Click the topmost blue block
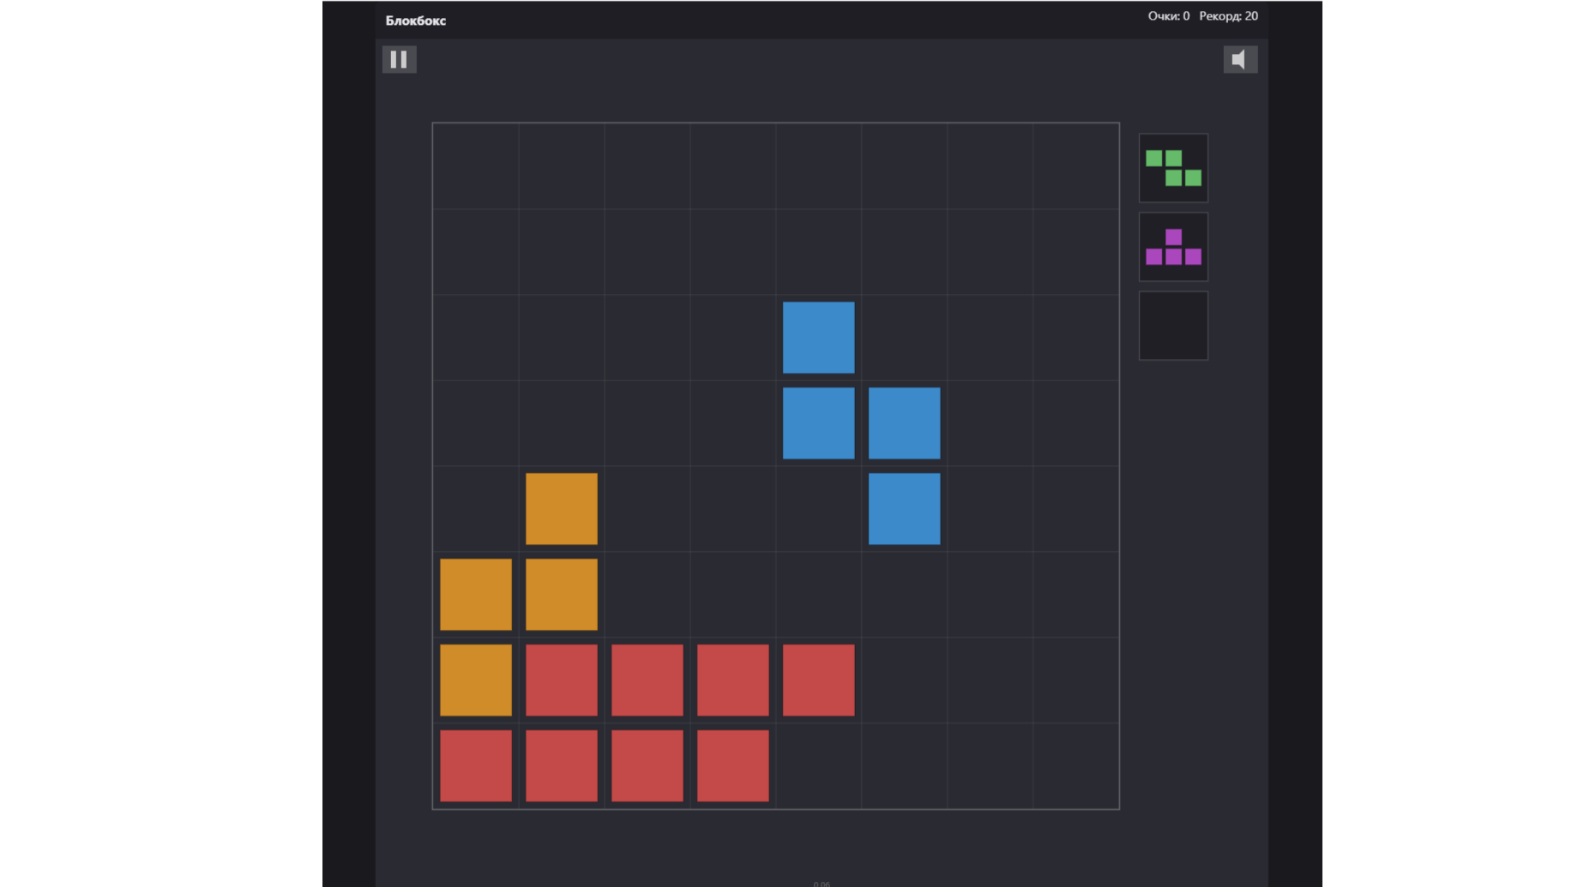This screenshot has width=1578, height=887. (x=818, y=338)
